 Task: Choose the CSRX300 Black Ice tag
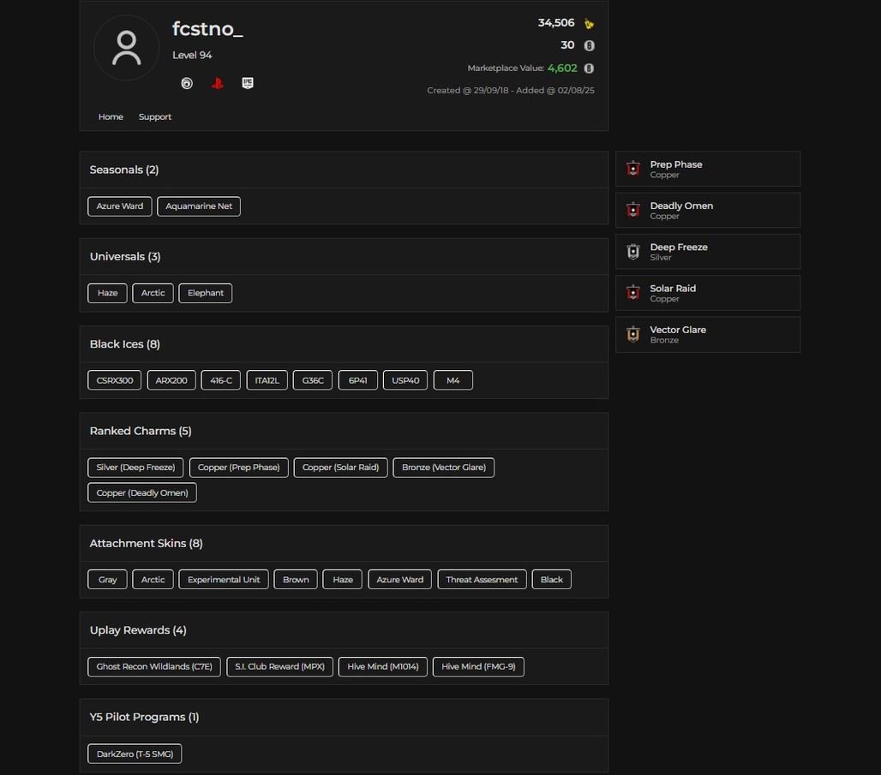tap(115, 380)
